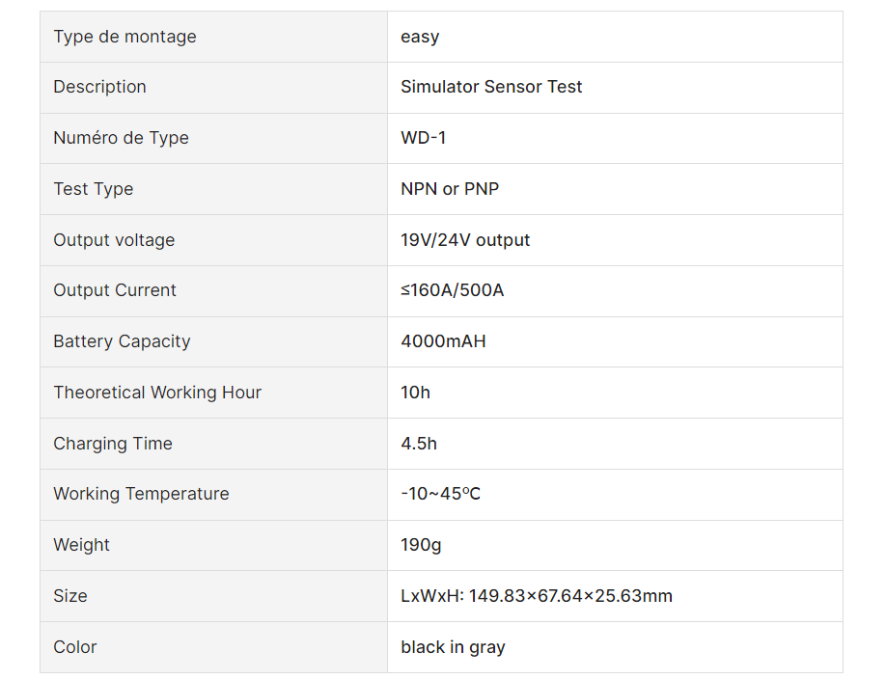
Task: Select the 'NPN or PNP' value
Action: point(450,189)
